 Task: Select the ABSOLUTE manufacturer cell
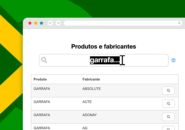92,89
